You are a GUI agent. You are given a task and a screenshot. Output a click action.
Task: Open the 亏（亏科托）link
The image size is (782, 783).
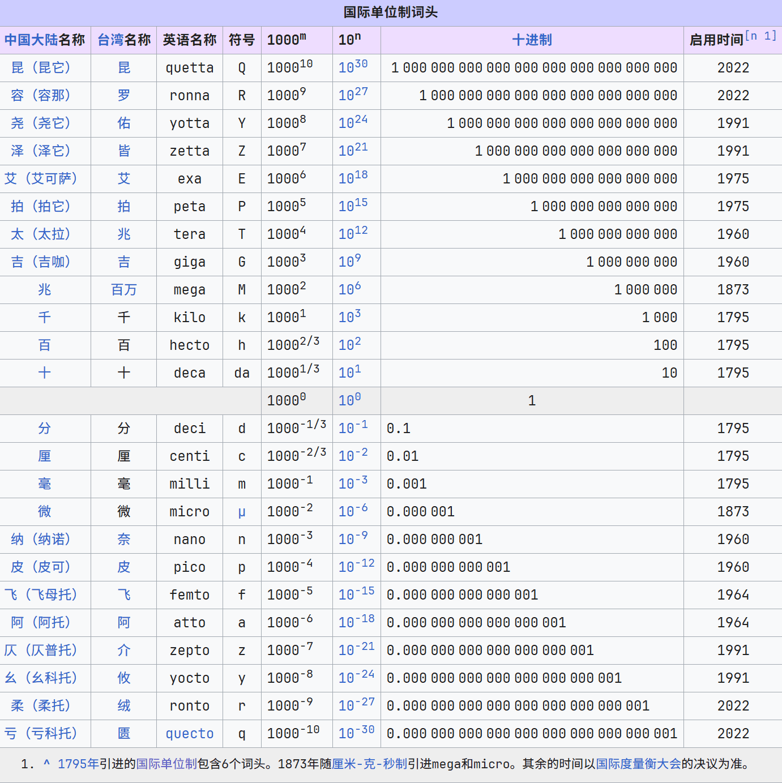(41, 734)
